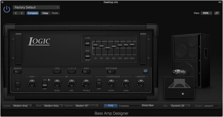
Task: Open the Model dropdown
Action: coord(22,106)
